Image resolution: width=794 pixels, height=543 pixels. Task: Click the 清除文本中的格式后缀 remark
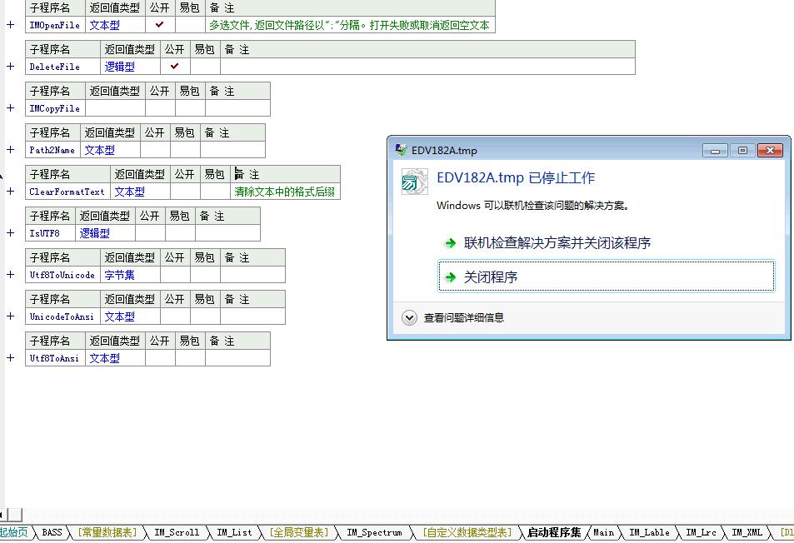(285, 192)
